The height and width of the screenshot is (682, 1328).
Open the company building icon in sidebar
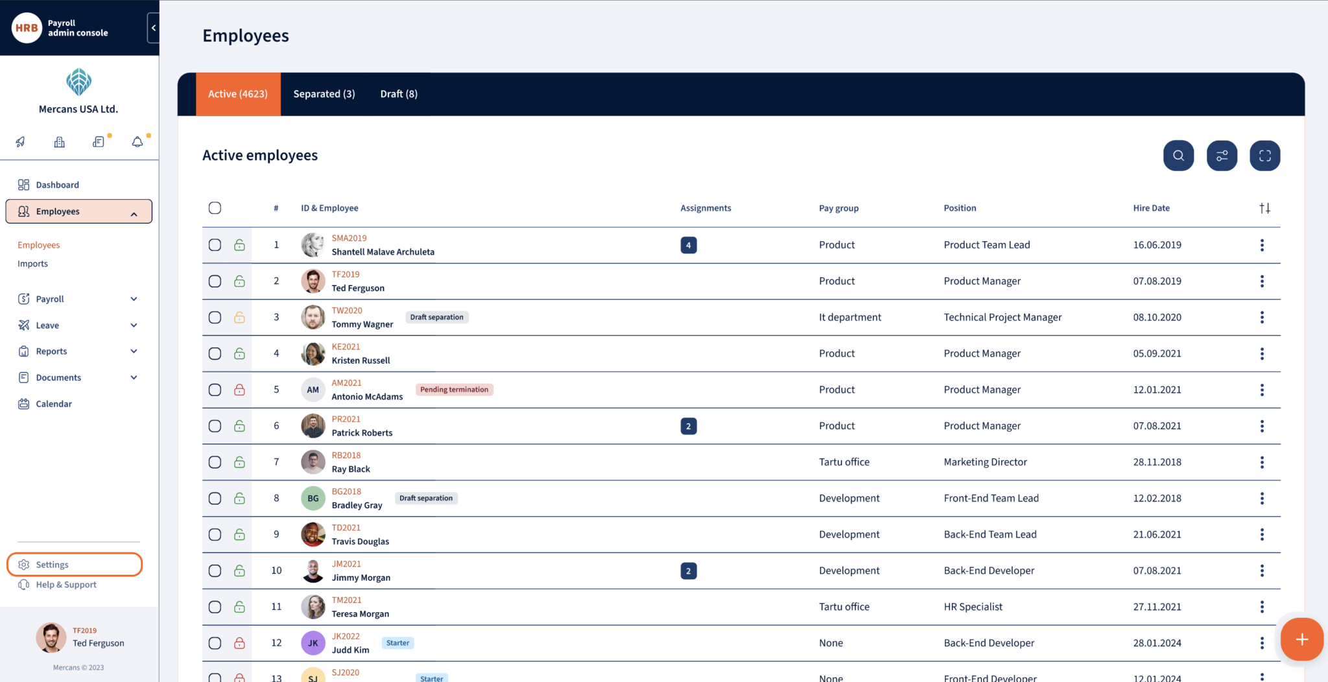pos(59,141)
